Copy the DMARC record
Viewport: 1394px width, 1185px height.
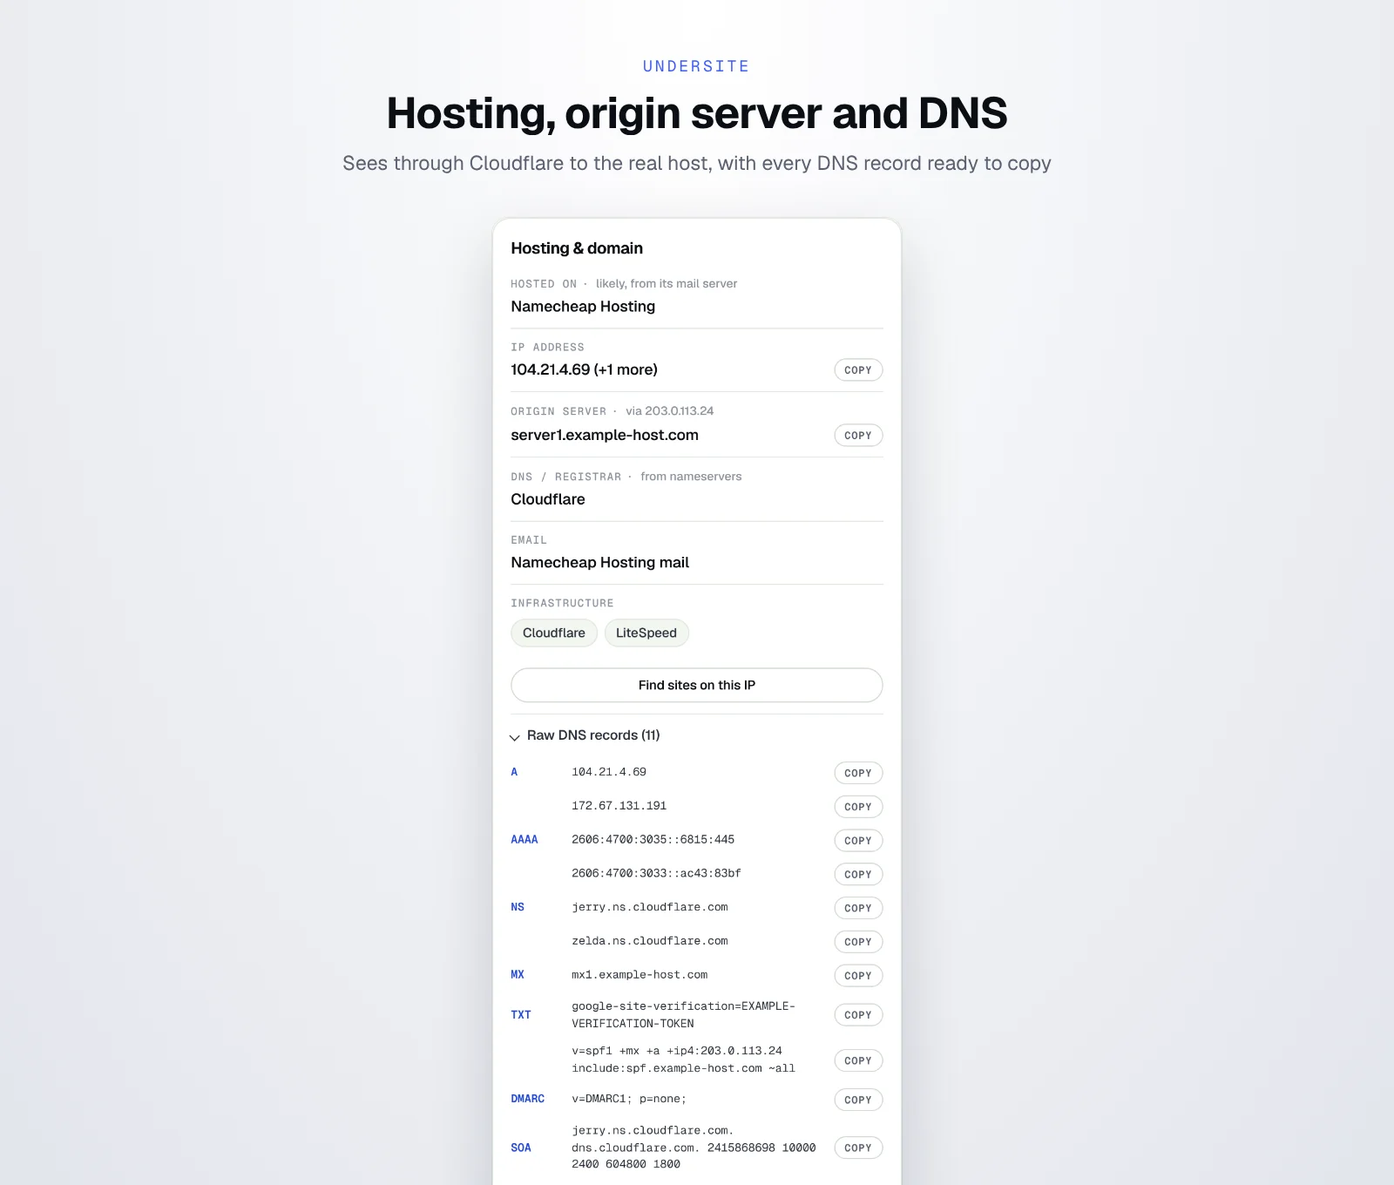coord(858,1100)
